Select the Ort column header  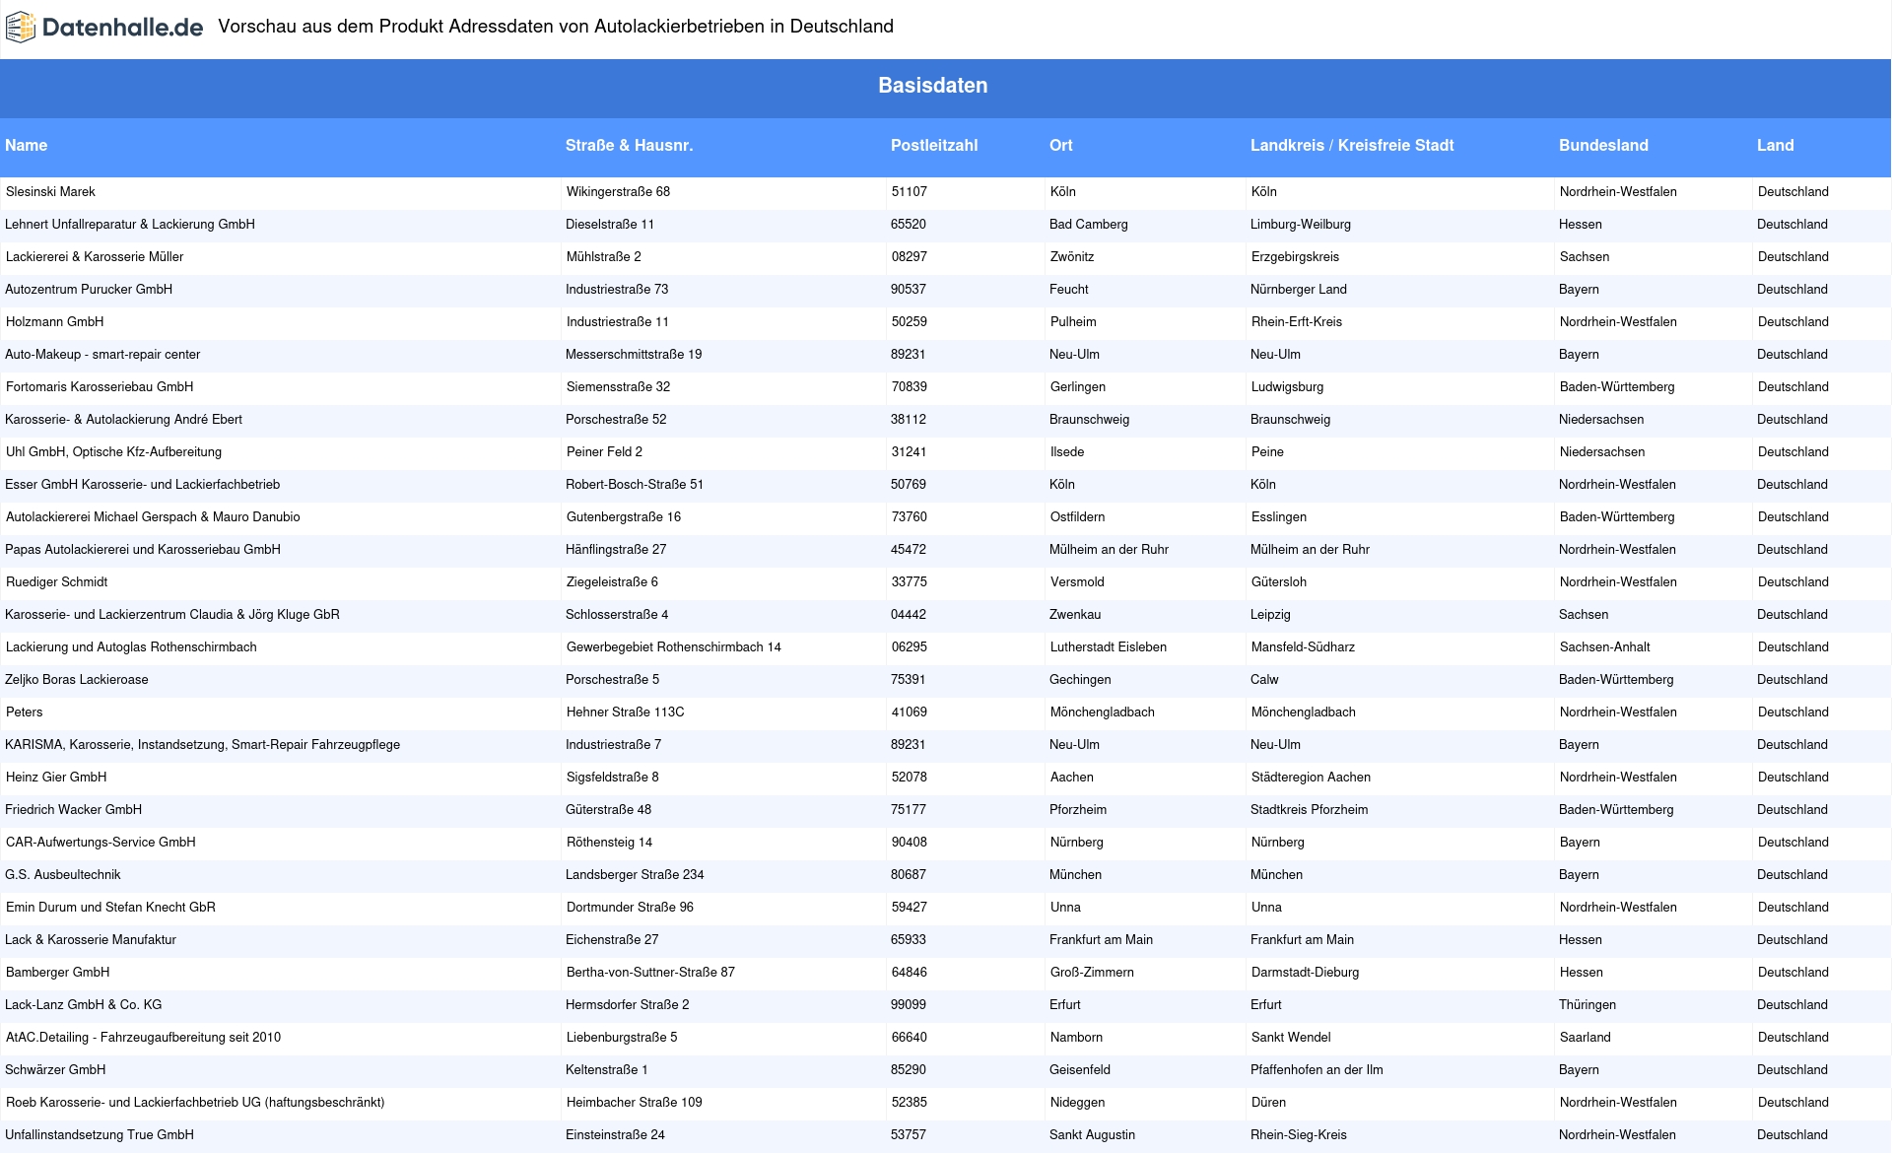click(1061, 146)
